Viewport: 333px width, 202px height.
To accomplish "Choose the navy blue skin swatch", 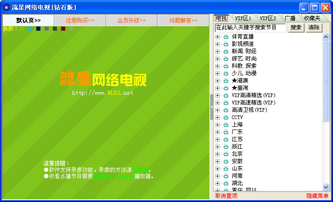I will pos(39,29).
